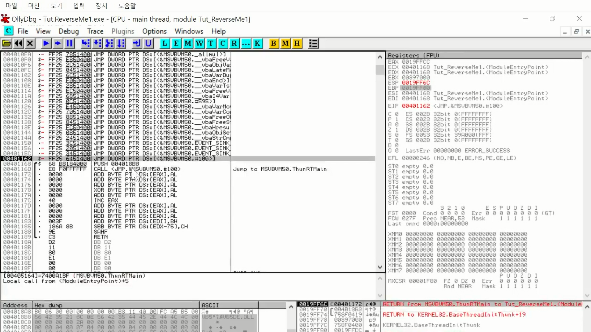
Task: Open the 도움말 menu of the VM window
Action: 127,6
